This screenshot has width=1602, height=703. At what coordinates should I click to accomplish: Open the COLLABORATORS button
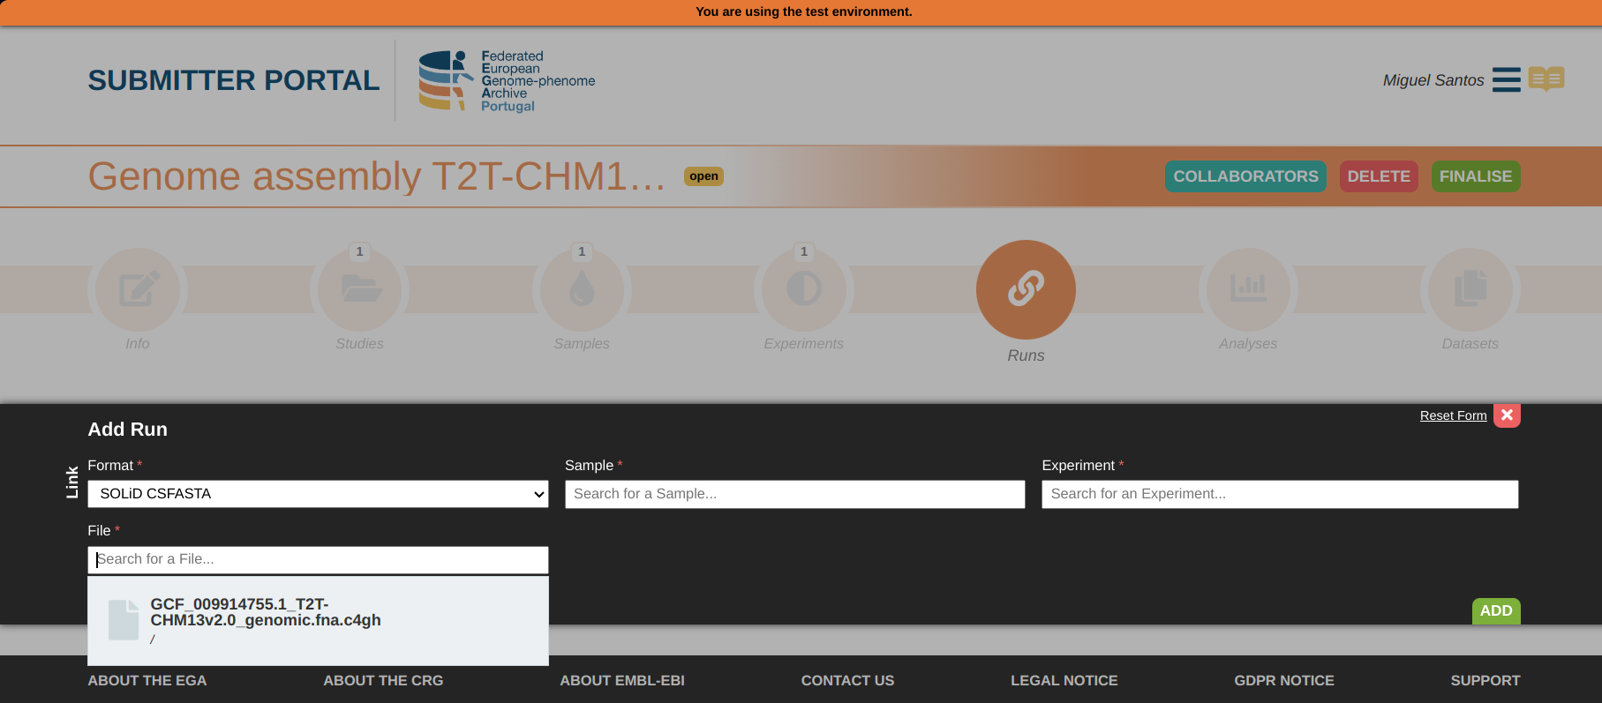(1245, 176)
